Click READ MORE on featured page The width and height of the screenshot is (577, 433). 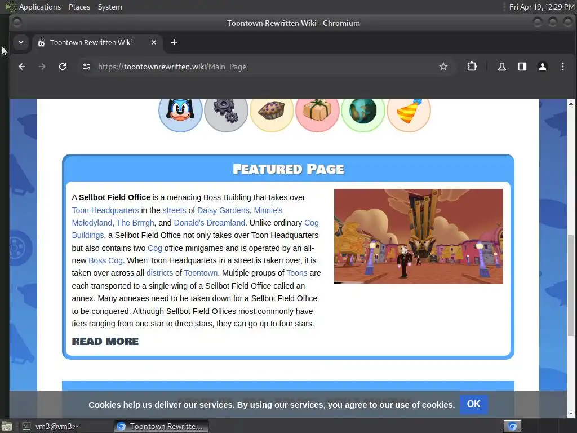pos(105,342)
